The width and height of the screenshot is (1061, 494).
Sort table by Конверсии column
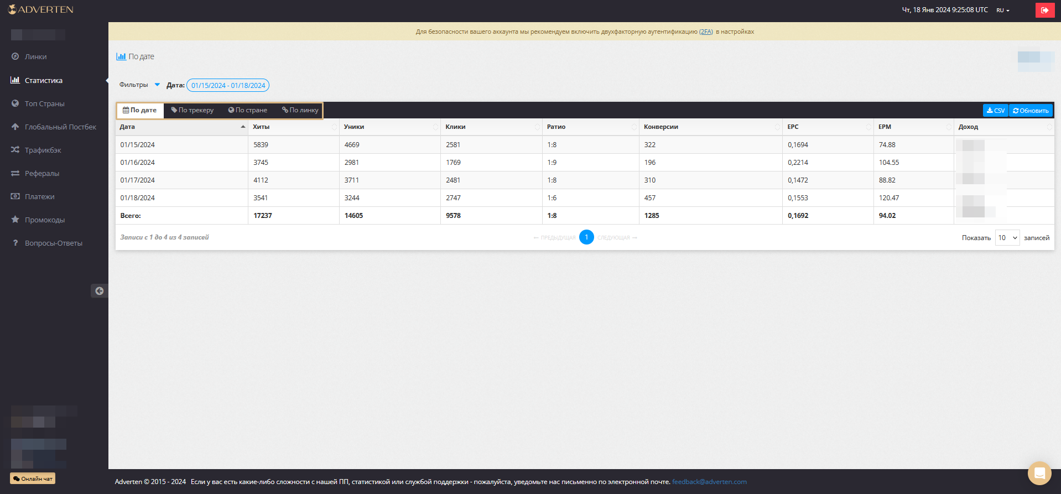point(711,127)
